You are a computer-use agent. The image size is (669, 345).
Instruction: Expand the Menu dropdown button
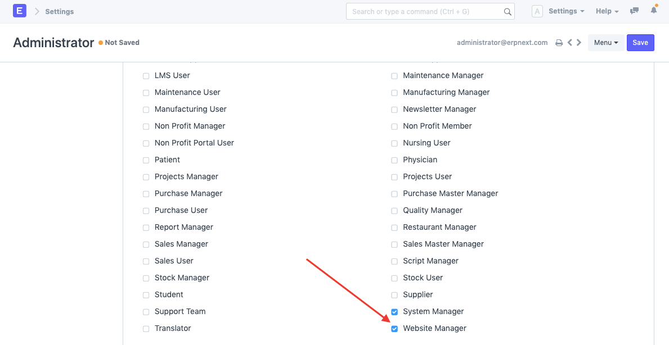pyautogui.click(x=605, y=43)
